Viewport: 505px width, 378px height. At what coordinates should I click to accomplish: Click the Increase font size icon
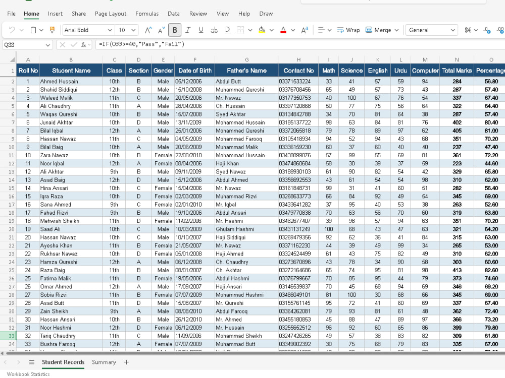pyautogui.click(x=148, y=30)
